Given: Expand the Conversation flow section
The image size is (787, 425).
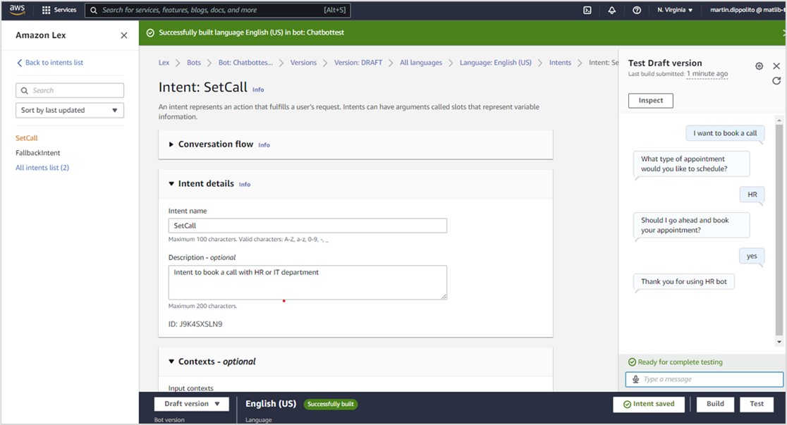Looking at the screenshot, I should click(x=171, y=144).
